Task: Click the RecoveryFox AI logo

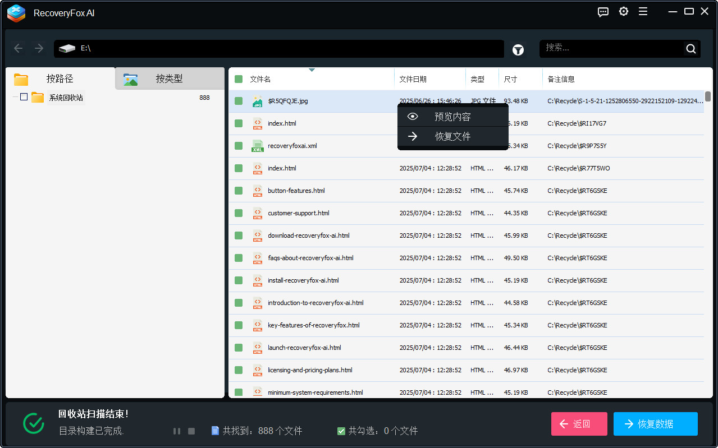Action: tap(16, 13)
